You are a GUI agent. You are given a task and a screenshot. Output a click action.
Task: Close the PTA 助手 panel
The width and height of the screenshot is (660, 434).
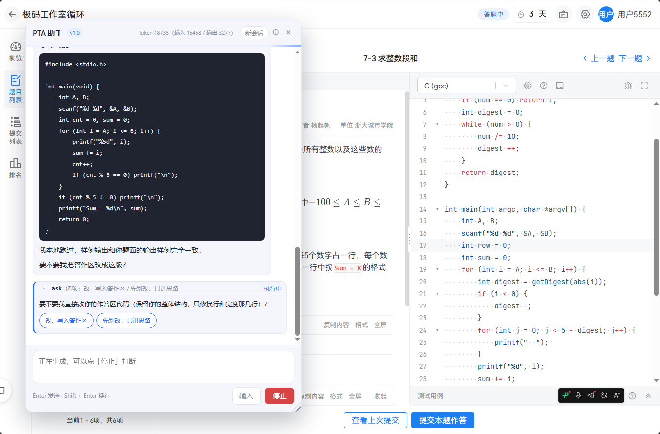click(288, 32)
